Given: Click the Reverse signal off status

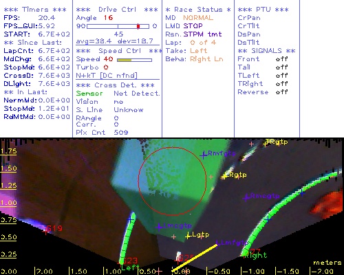Looking at the screenshot, I should (x=281, y=92).
